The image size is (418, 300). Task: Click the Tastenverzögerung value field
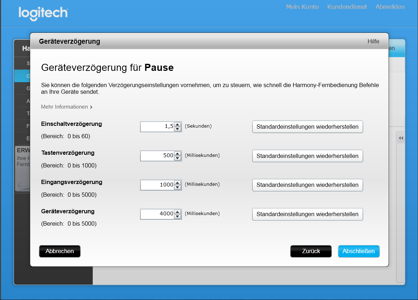(x=157, y=156)
